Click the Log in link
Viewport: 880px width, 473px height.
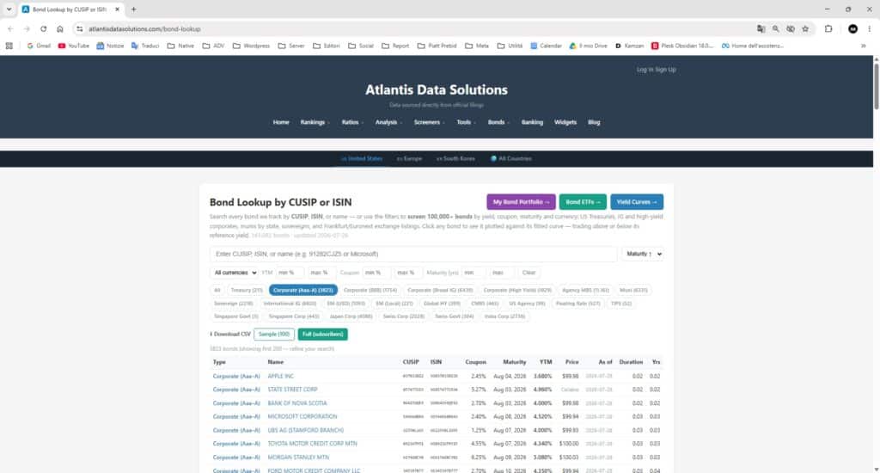point(645,70)
